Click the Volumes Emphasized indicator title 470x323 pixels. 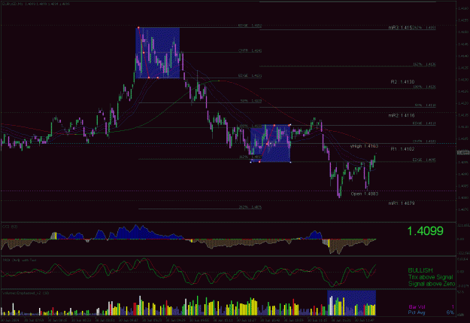point(26,293)
